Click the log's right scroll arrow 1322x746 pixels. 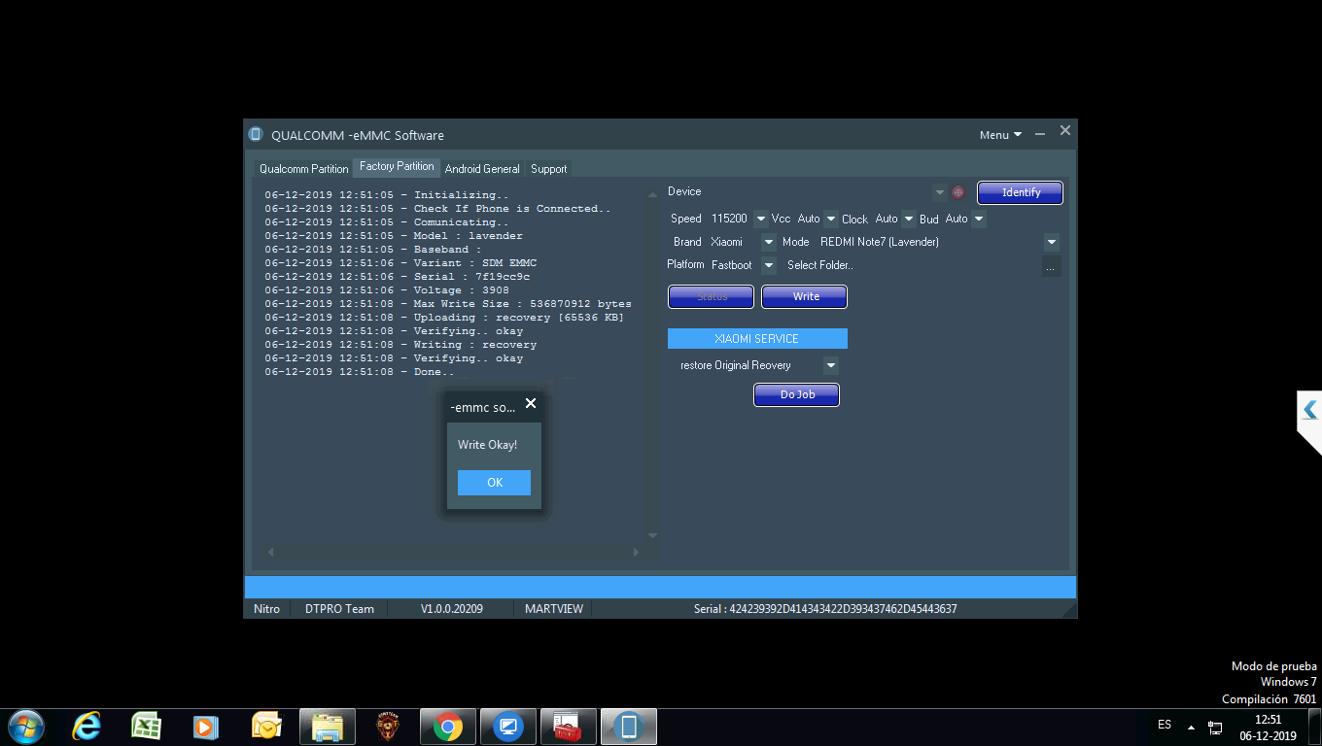[636, 552]
